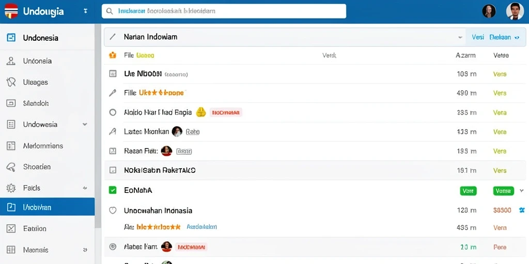
Task: Click the red tag in the Alaben Fiam row
Action: (x=191, y=247)
